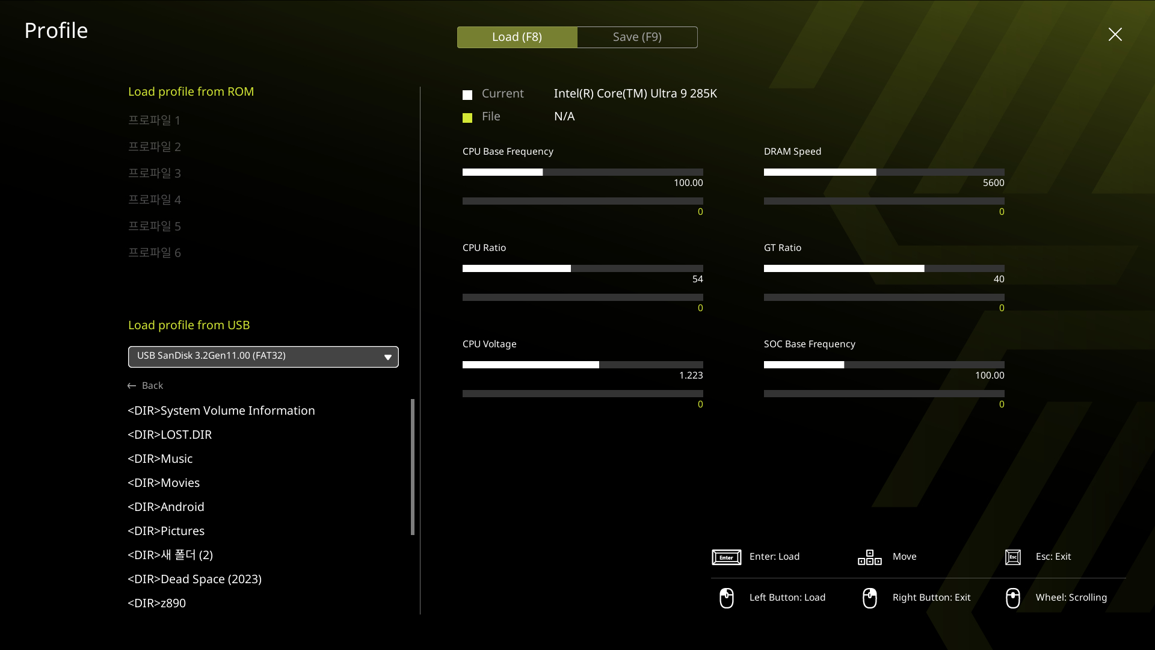Click the dropdown arrow of USB selector
The width and height of the screenshot is (1155, 650).
point(387,357)
